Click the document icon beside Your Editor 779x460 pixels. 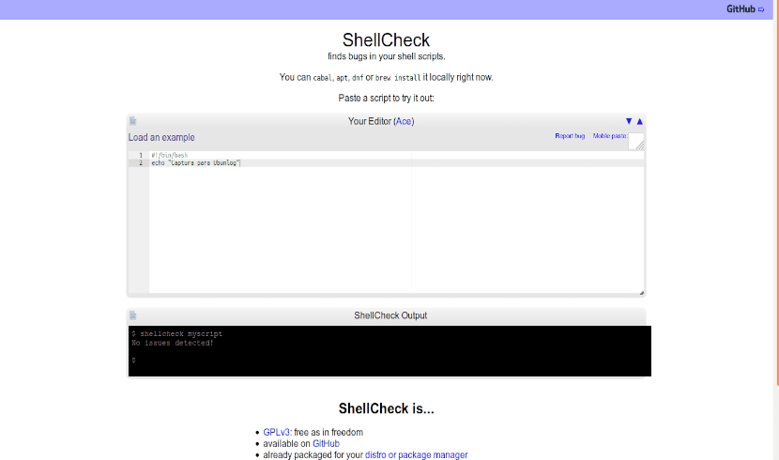(x=132, y=121)
